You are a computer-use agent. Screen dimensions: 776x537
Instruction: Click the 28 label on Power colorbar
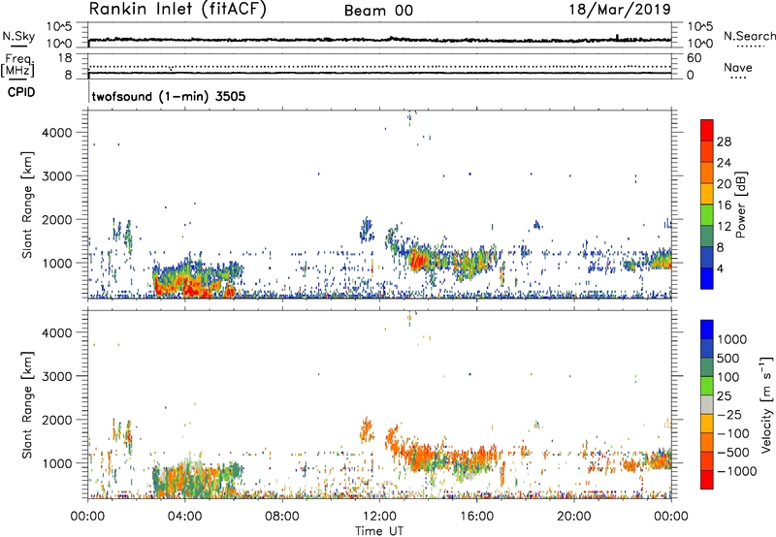point(724,142)
